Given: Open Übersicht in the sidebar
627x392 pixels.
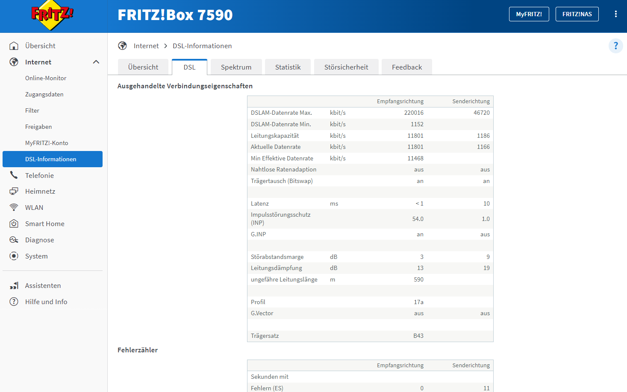Looking at the screenshot, I should (x=40, y=46).
